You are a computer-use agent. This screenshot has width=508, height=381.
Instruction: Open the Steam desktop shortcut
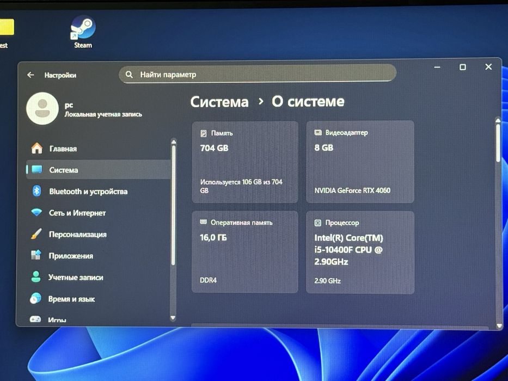coord(83,33)
